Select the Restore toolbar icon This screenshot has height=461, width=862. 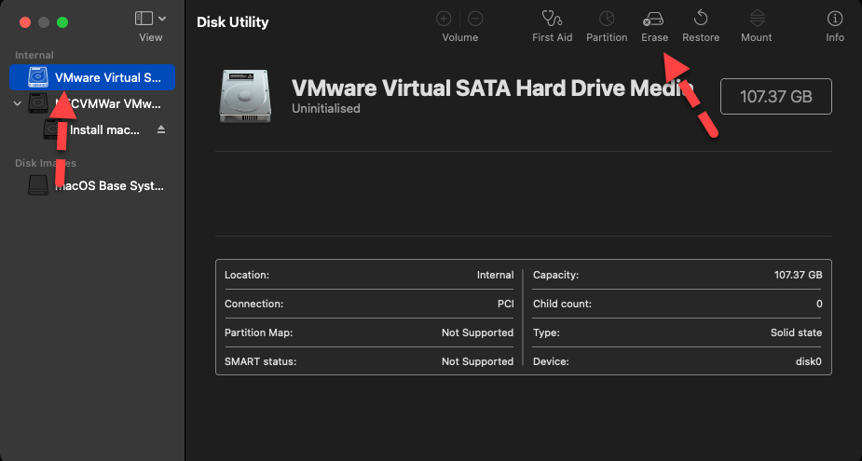point(700,19)
